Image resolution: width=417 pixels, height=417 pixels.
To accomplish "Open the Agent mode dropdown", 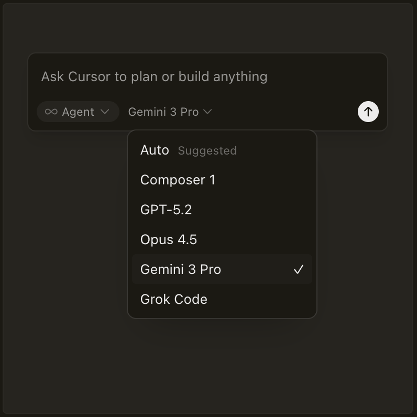I will (78, 112).
